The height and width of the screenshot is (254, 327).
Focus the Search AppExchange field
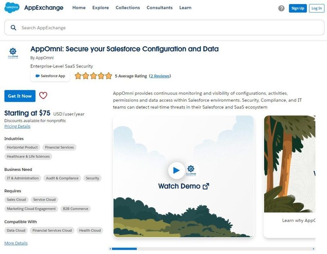point(164,27)
